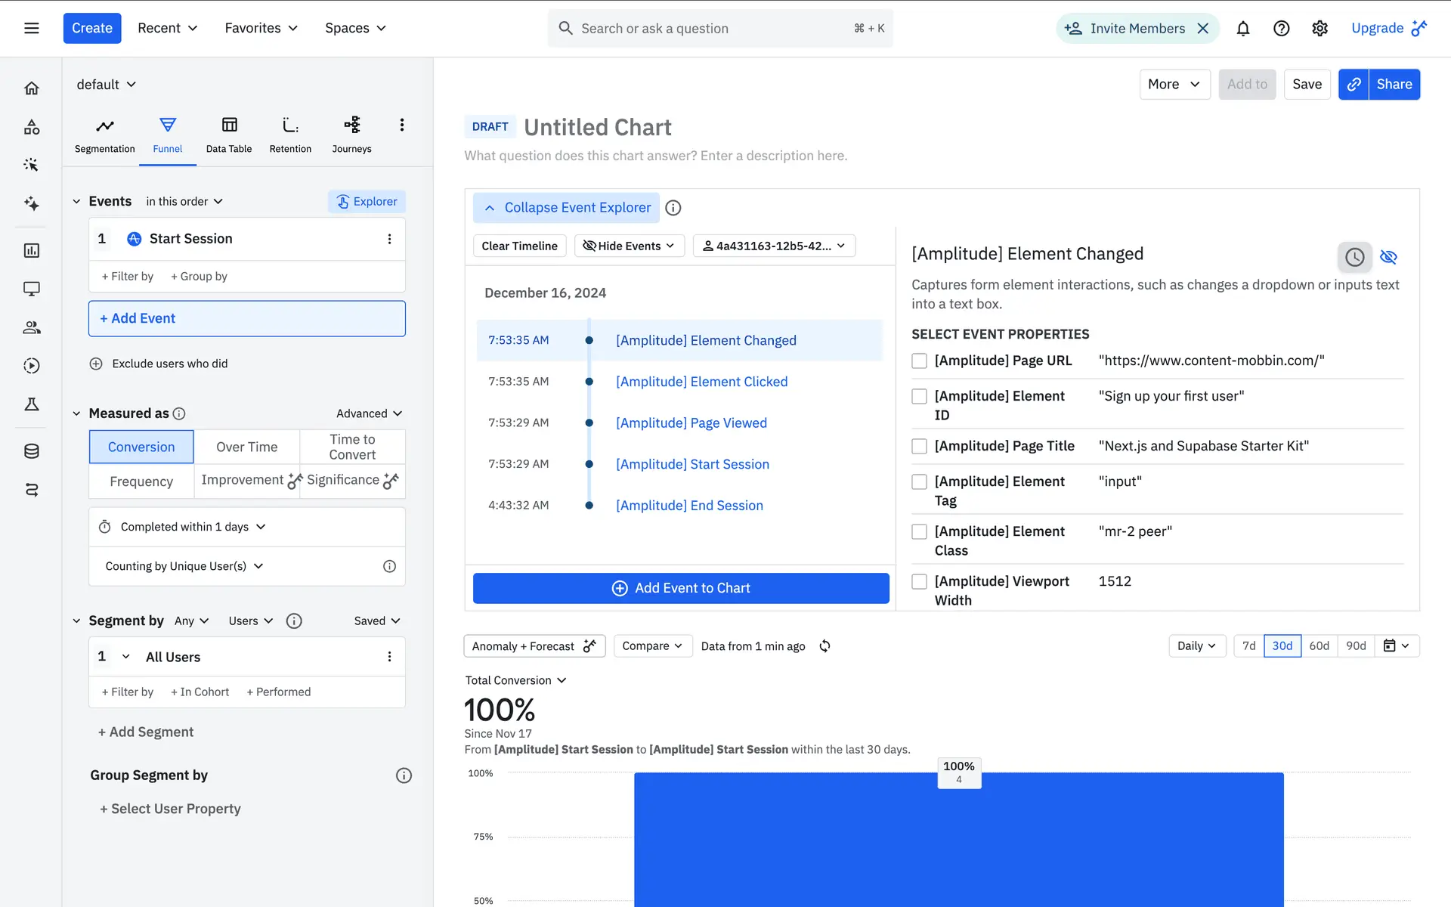Switch to the Retention chart tab
The height and width of the screenshot is (907, 1451).
290,135
